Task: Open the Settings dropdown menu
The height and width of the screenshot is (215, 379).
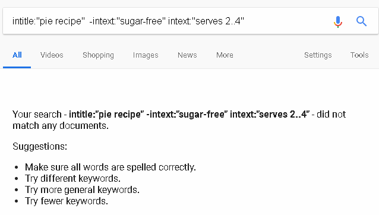Action: click(x=318, y=55)
